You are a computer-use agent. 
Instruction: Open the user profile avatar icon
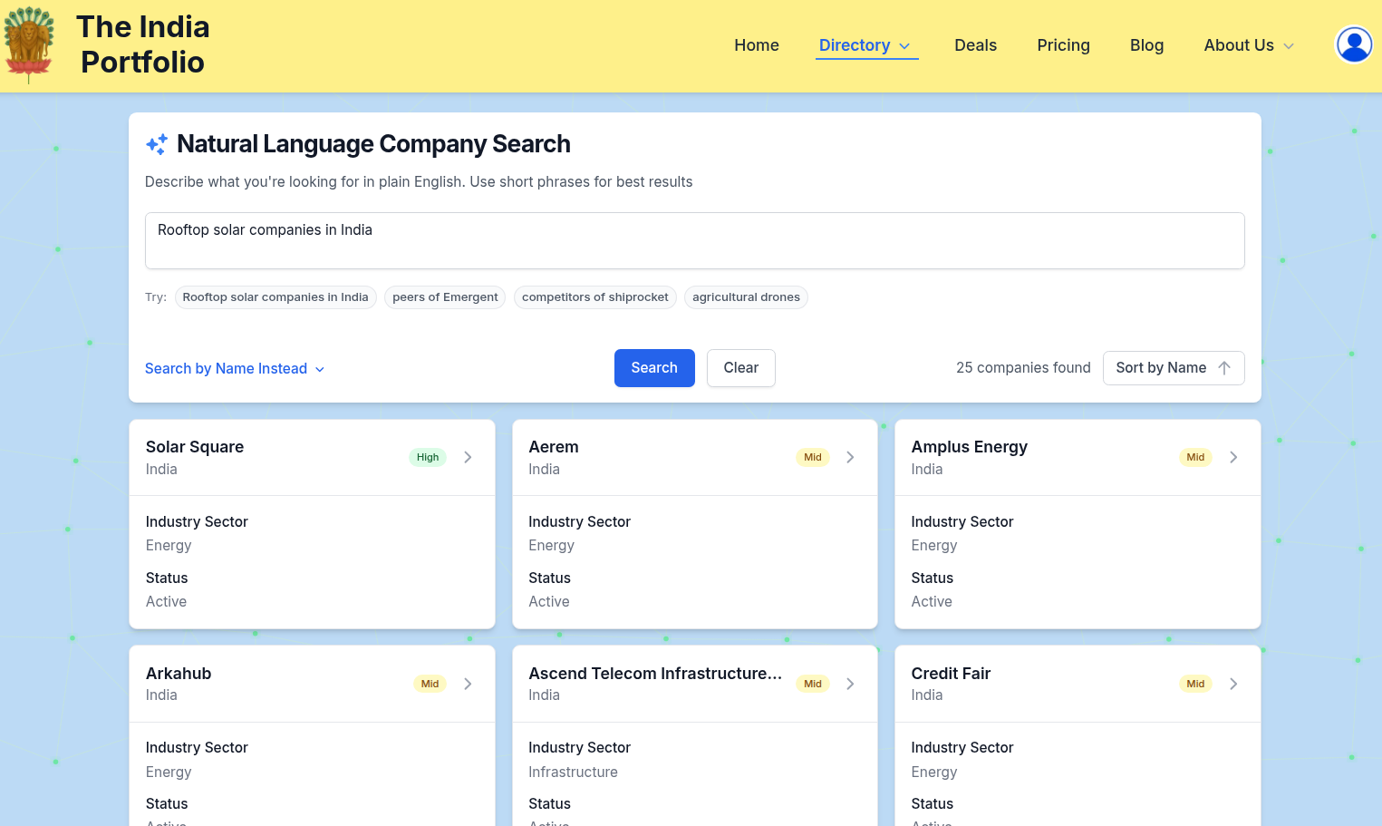pos(1353,44)
